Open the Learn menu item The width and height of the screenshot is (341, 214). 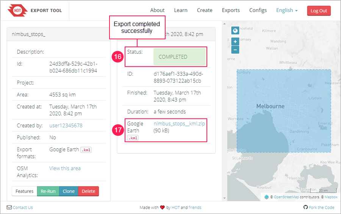coord(180,10)
